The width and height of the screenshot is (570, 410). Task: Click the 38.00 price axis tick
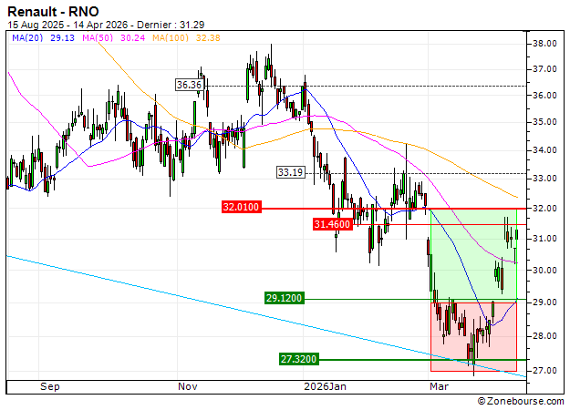(544, 44)
